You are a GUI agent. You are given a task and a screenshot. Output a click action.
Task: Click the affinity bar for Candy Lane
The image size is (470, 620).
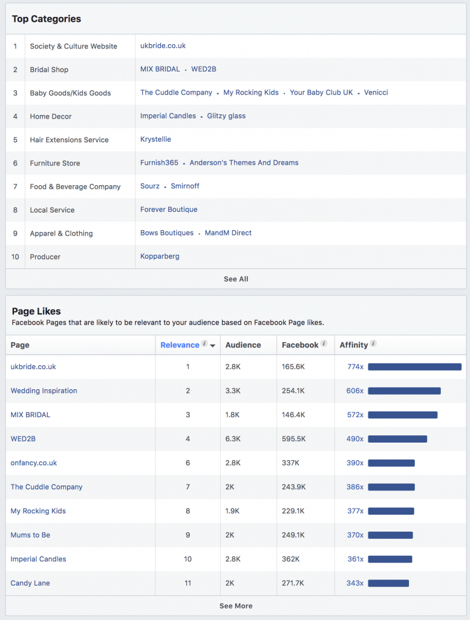[388, 584]
